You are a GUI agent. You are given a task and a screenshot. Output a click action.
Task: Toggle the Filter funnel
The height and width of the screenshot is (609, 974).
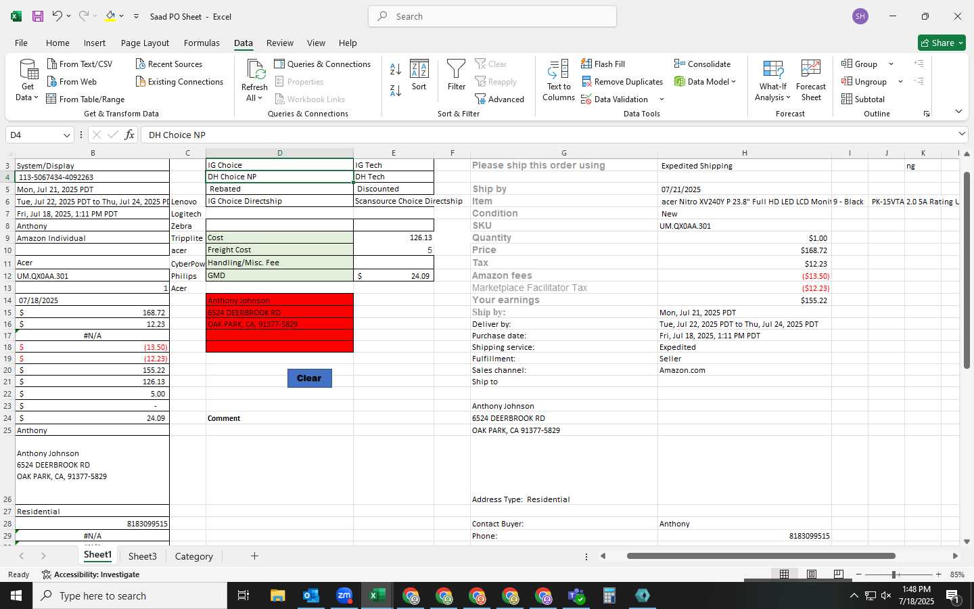point(457,75)
